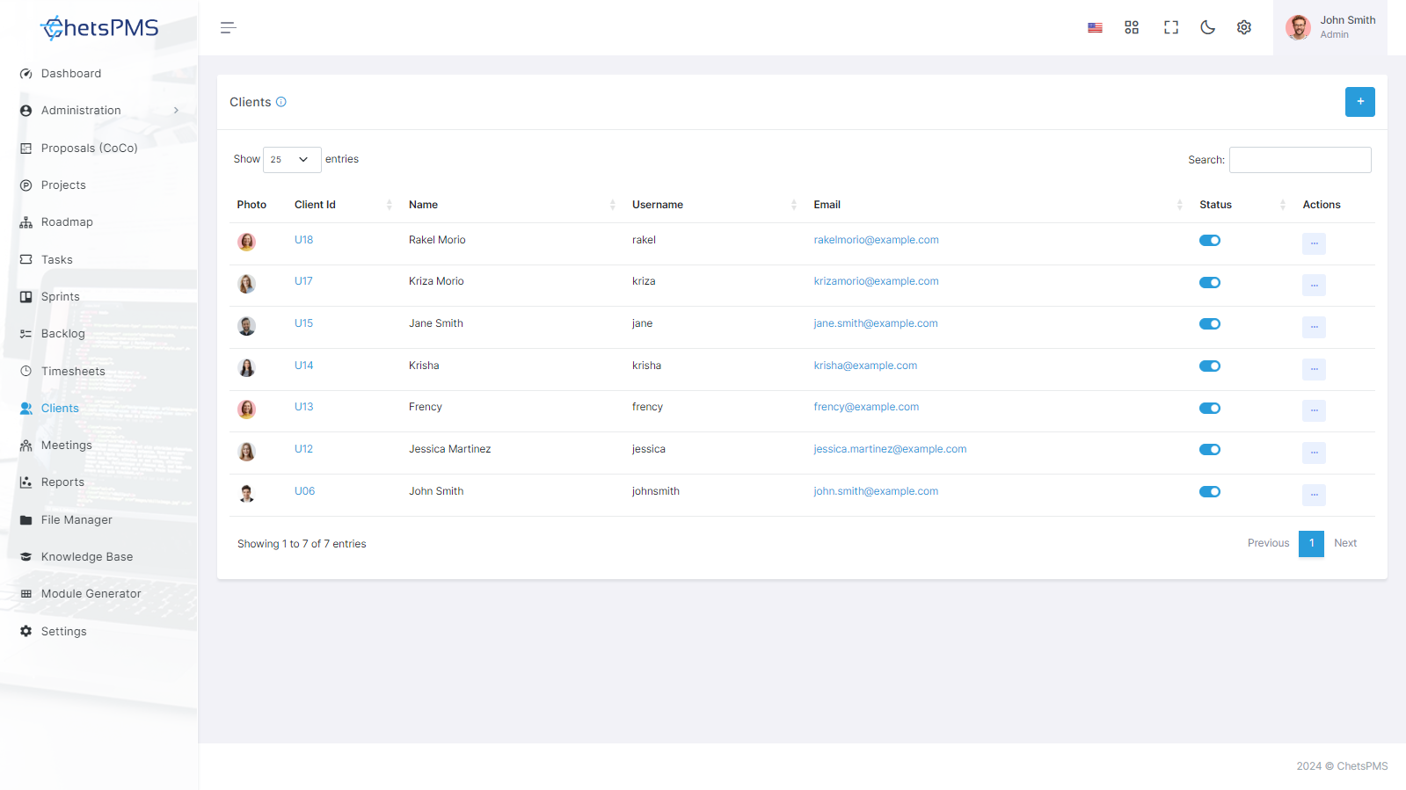Toggle status switch for John Smith row
Image resolution: width=1406 pixels, height=790 pixels.
point(1210,492)
